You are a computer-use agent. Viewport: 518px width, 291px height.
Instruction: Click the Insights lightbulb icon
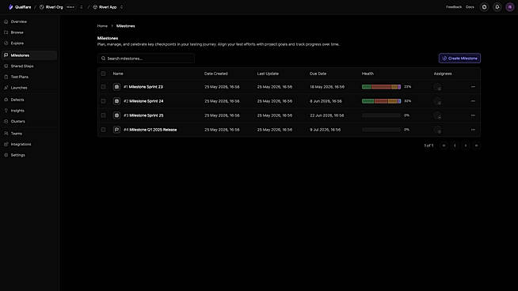coord(6,111)
